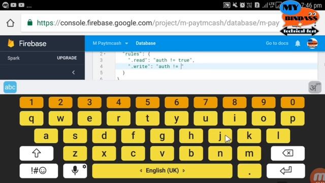Tap the enter return key

click(285, 171)
